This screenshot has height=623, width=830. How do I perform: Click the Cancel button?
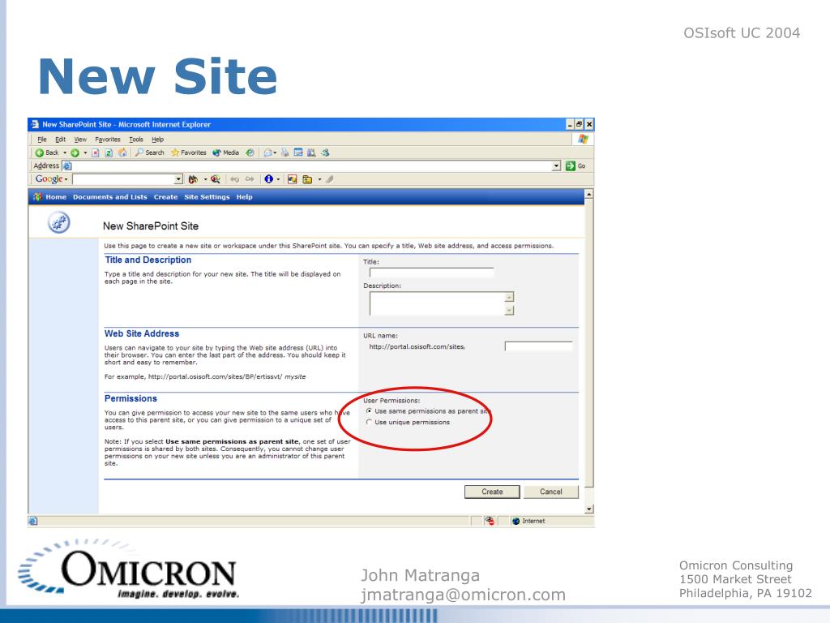pos(551,492)
